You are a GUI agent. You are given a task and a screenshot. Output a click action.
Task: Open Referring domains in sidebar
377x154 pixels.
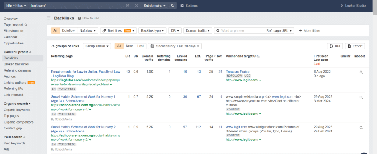click(x=17, y=70)
